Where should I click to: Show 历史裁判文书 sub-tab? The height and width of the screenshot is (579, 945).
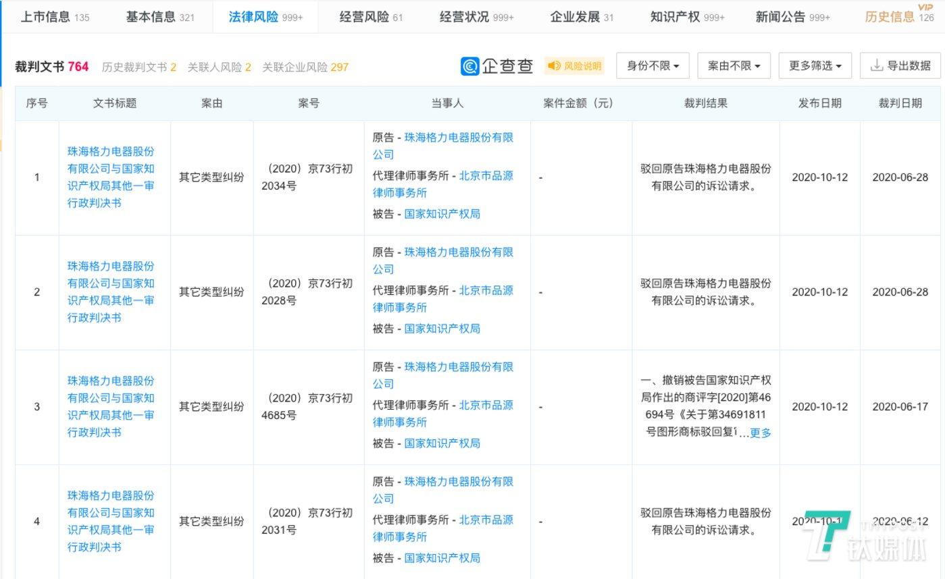pos(139,67)
